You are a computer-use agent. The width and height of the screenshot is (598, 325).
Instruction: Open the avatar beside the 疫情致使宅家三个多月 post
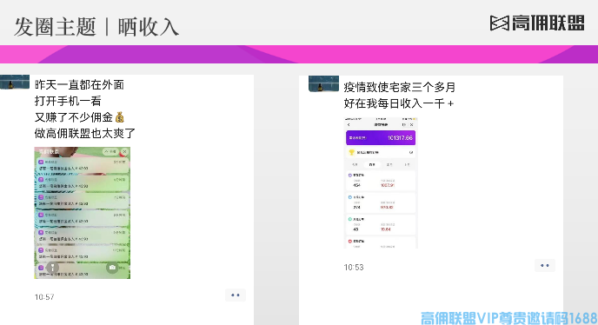pos(323,84)
